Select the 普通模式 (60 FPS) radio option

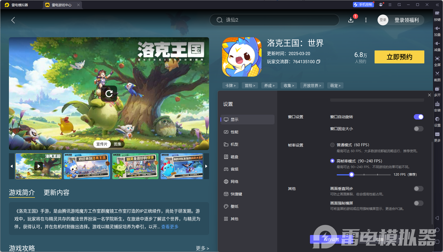coord(332,145)
